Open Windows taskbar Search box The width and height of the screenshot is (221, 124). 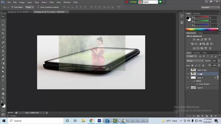pyautogui.click(x=36, y=121)
